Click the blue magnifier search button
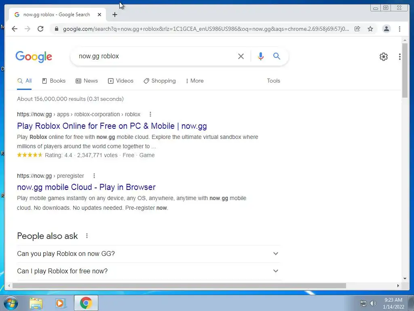The width and height of the screenshot is (414, 311). [x=277, y=56]
